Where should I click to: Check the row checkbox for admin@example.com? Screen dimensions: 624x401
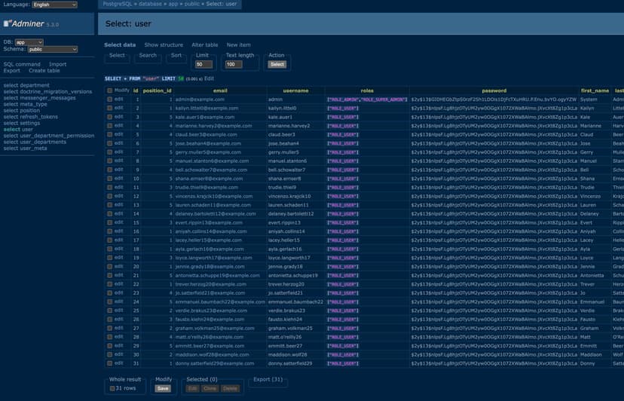click(x=110, y=99)
